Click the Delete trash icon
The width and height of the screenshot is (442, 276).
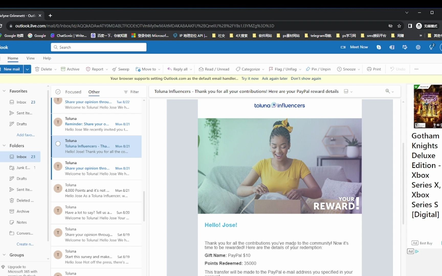coord(37,69)
